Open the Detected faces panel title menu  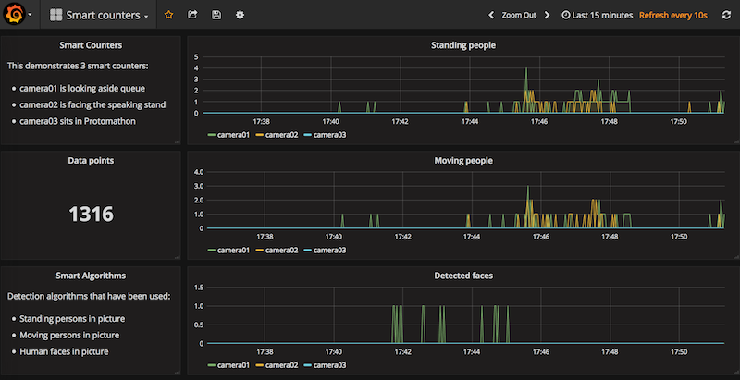[463, 276]
